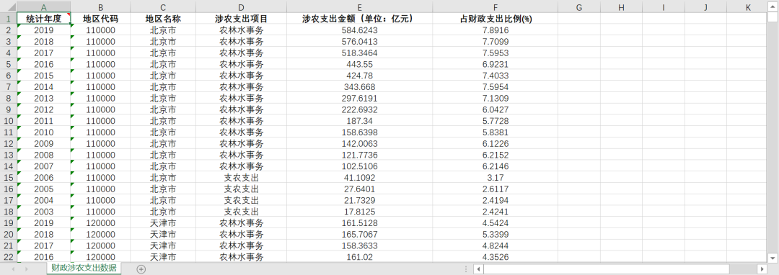Select cell with value 27.6401
779x275 pixels.
click(359, 189)
